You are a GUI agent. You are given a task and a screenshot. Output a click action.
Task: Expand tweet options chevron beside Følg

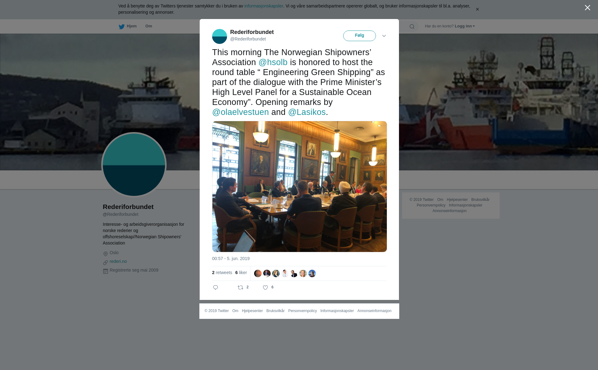[384, 36]
